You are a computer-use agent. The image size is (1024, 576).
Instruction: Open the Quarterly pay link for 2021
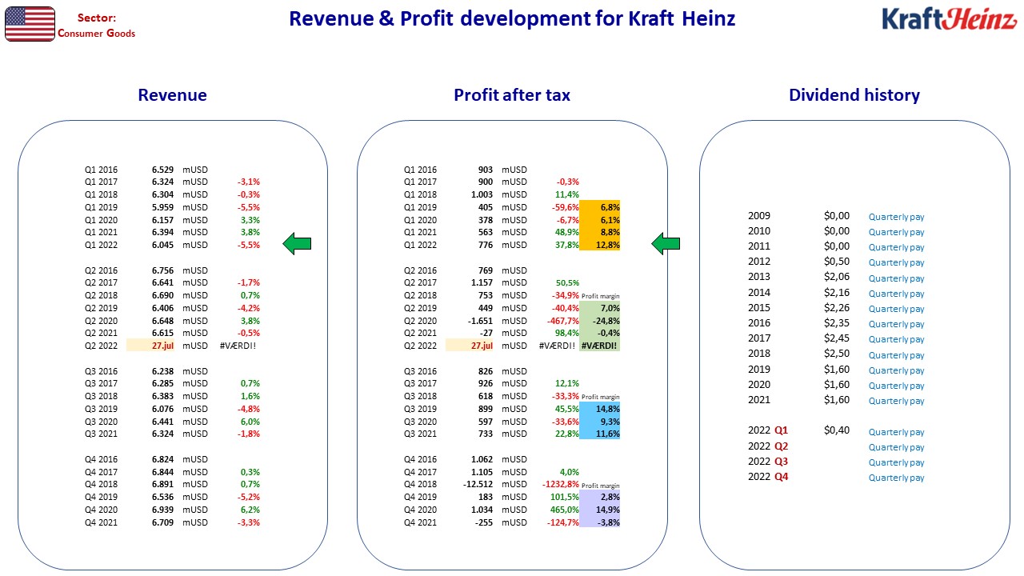(x=896, y=401)
